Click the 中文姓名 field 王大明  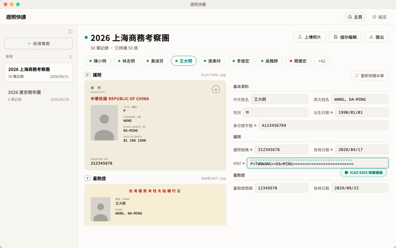pos(279,99)
